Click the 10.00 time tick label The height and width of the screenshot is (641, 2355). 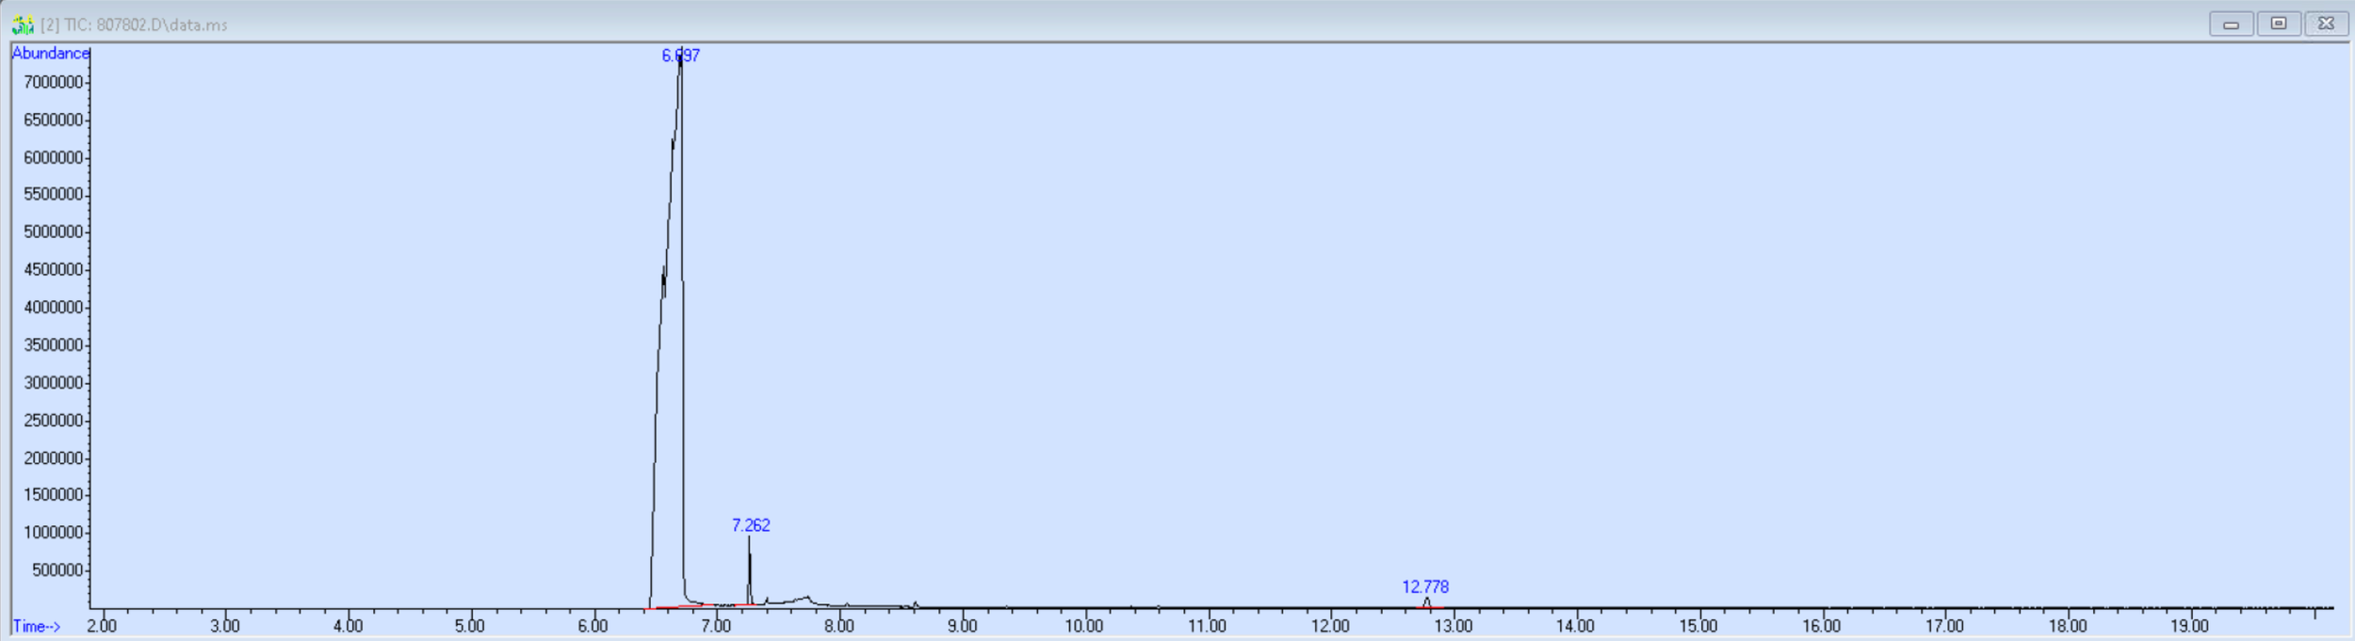click(x=1084, y=626)
